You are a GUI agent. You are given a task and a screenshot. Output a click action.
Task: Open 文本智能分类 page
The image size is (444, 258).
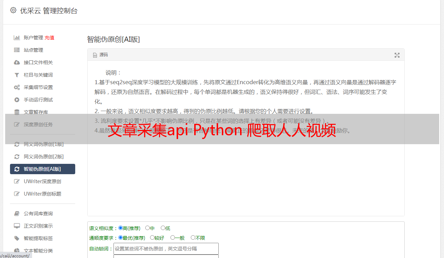38,251
